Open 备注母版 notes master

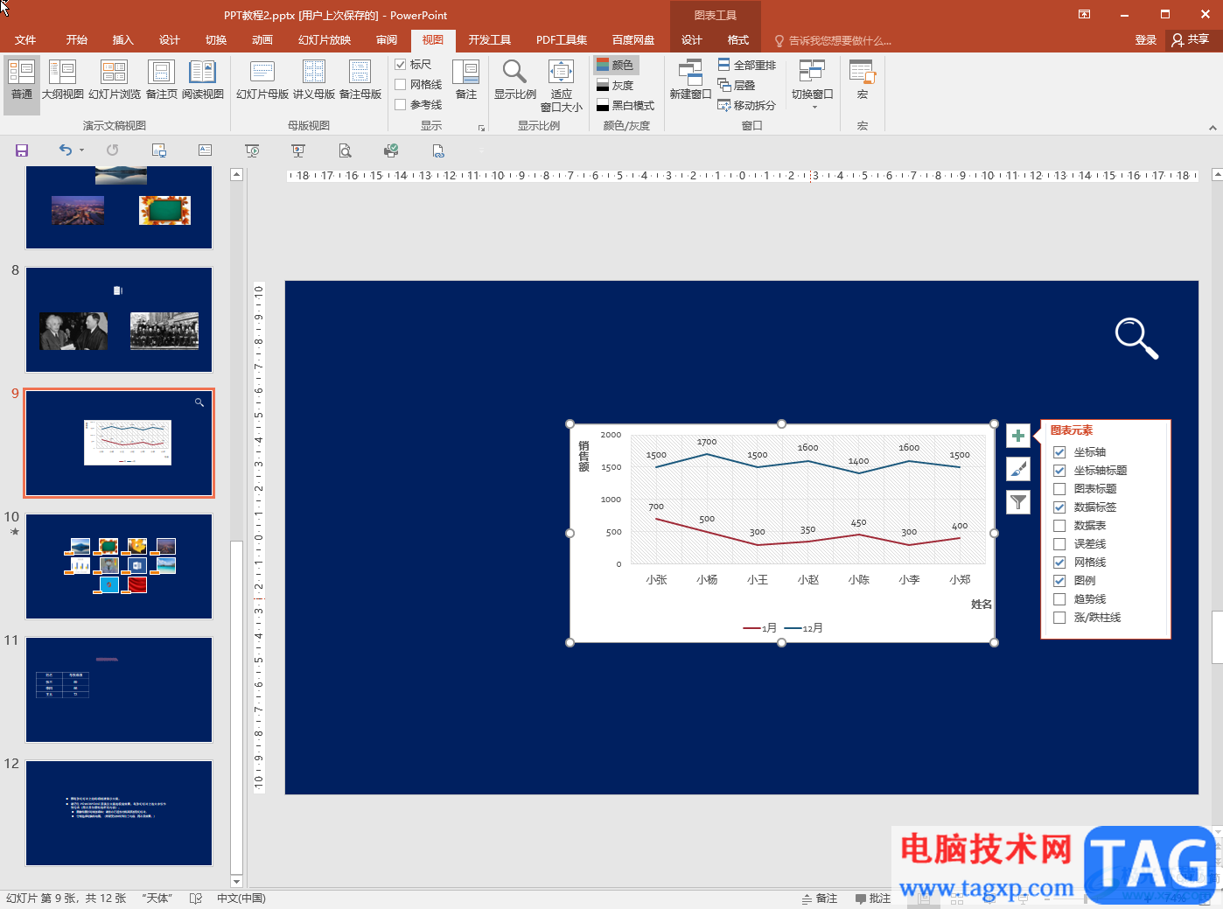point(360,80)
